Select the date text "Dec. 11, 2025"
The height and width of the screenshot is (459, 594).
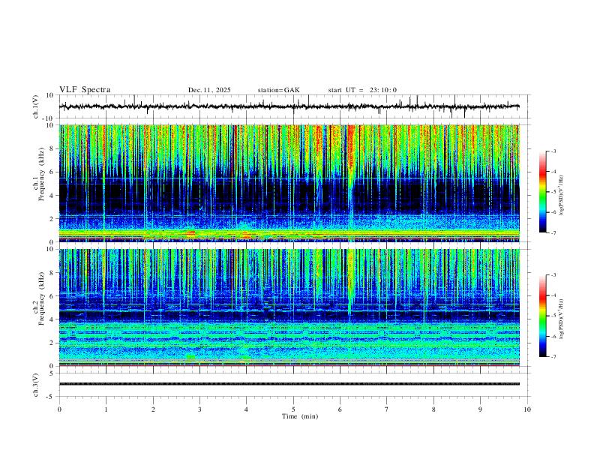[x=209, y=90]
